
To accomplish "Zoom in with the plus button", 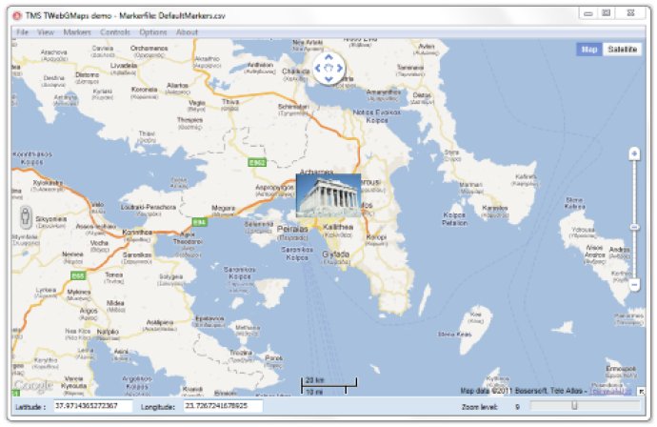I will (634, 154).
